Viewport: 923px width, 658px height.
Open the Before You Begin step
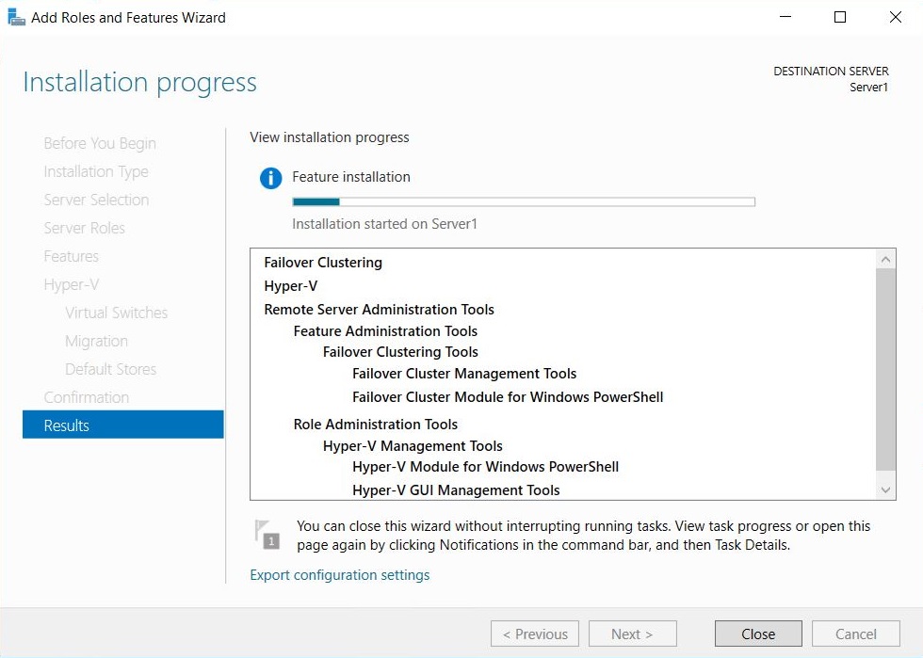coord(100,144)
